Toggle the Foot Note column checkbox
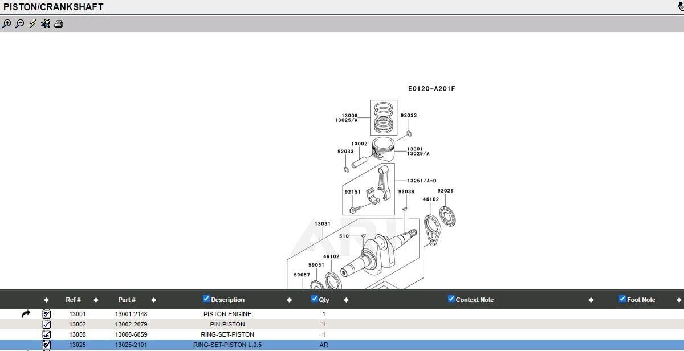Viewport: 684px width, 351px height. click(x=622, y=299)
